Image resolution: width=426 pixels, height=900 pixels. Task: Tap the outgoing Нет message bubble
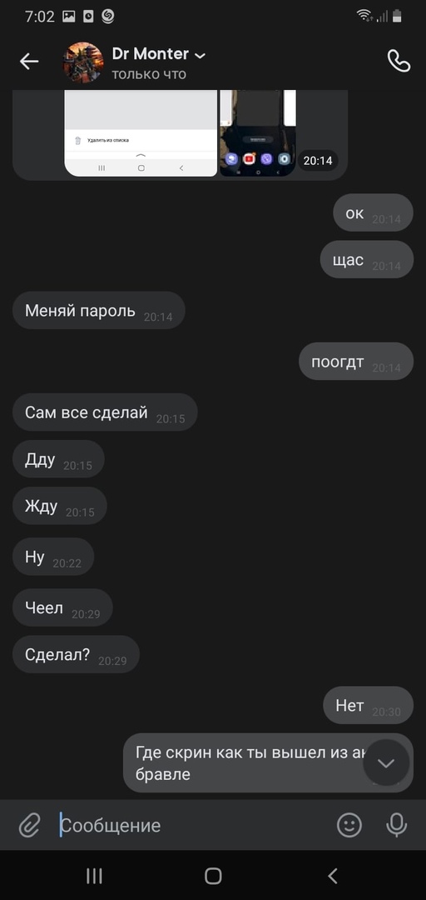coord(368,705)
